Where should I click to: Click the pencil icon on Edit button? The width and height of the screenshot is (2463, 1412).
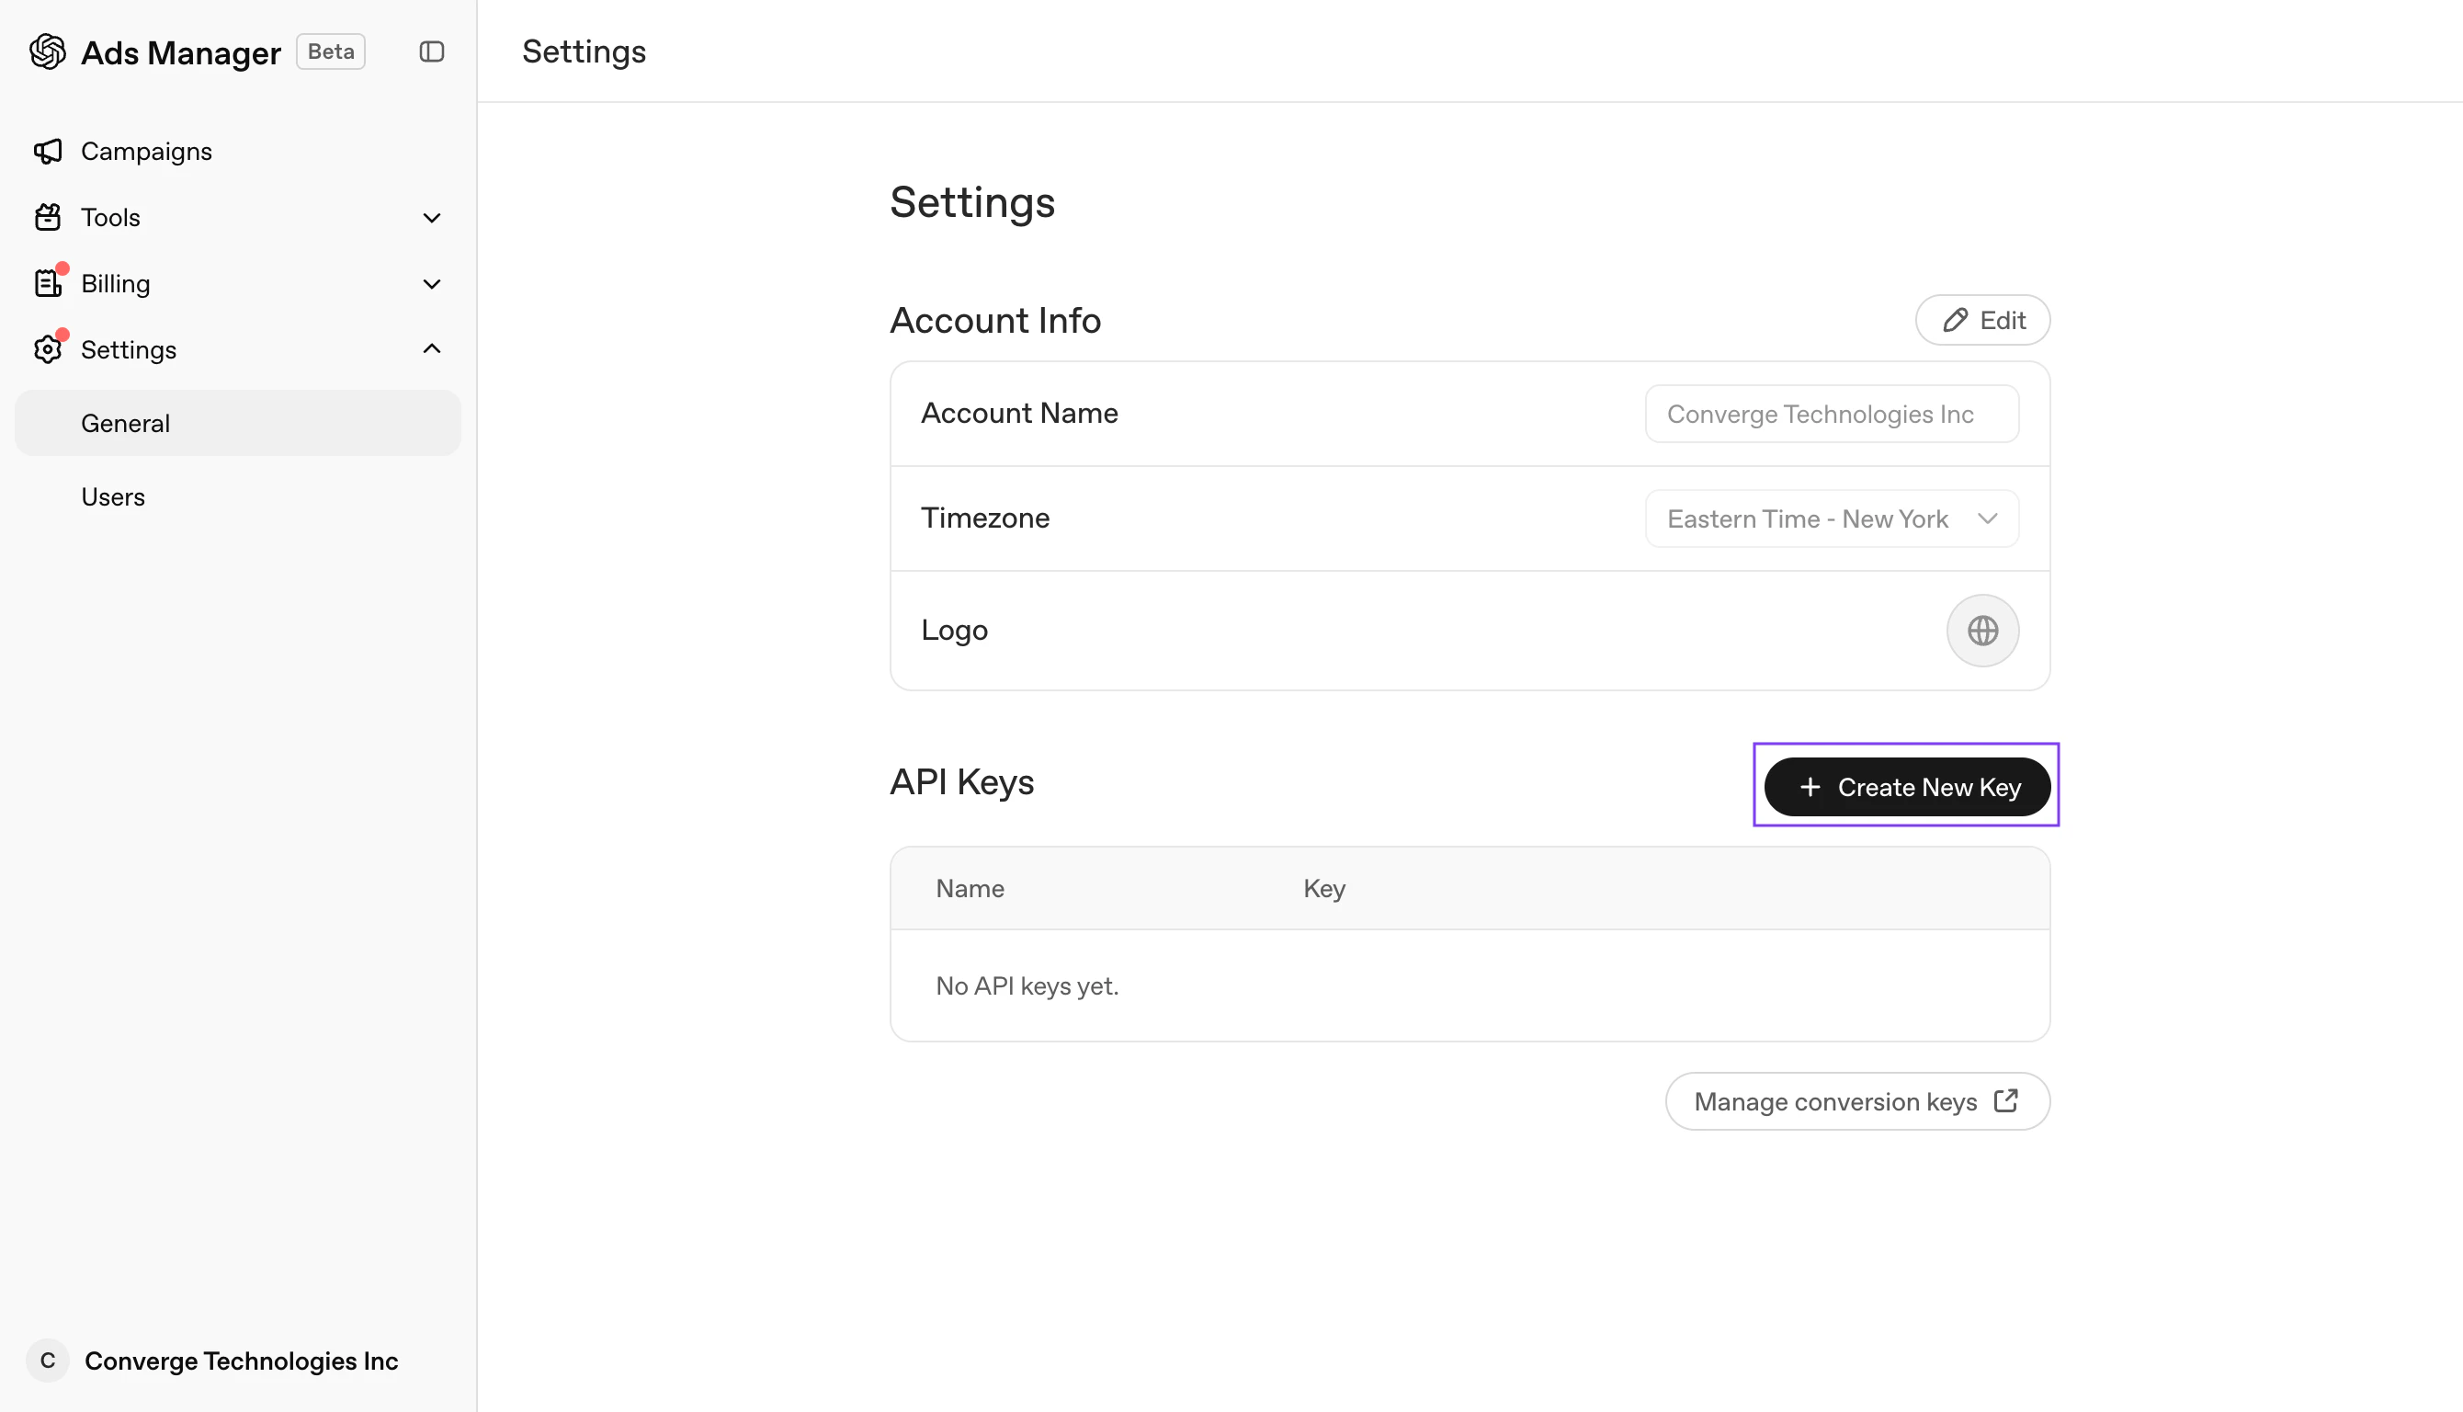click(x=1955, y=320)
